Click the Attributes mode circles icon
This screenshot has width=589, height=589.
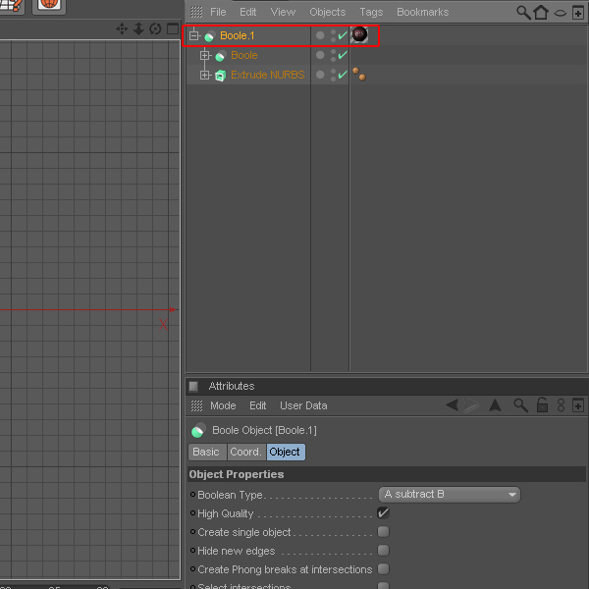click(561, 405)
